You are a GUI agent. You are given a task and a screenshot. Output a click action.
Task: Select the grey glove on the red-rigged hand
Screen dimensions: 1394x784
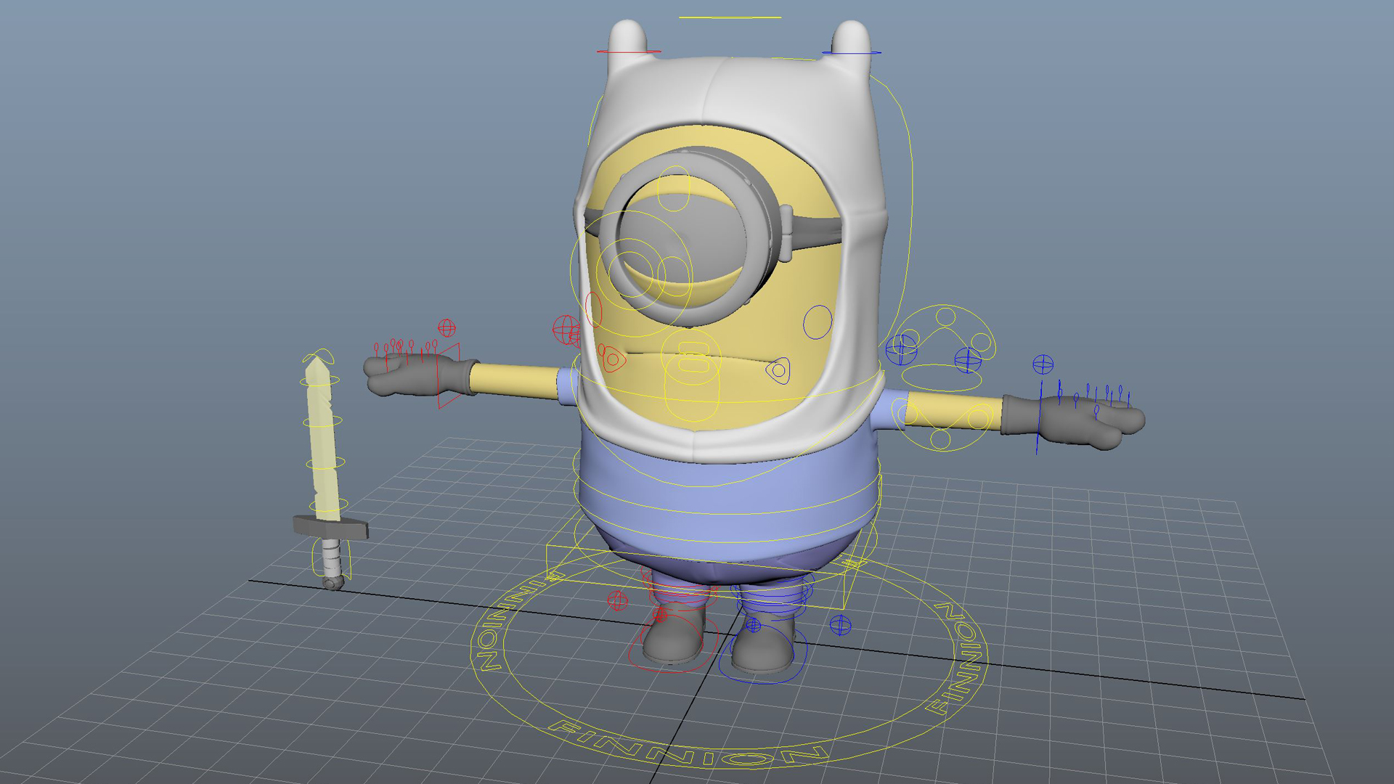[421, 376]
